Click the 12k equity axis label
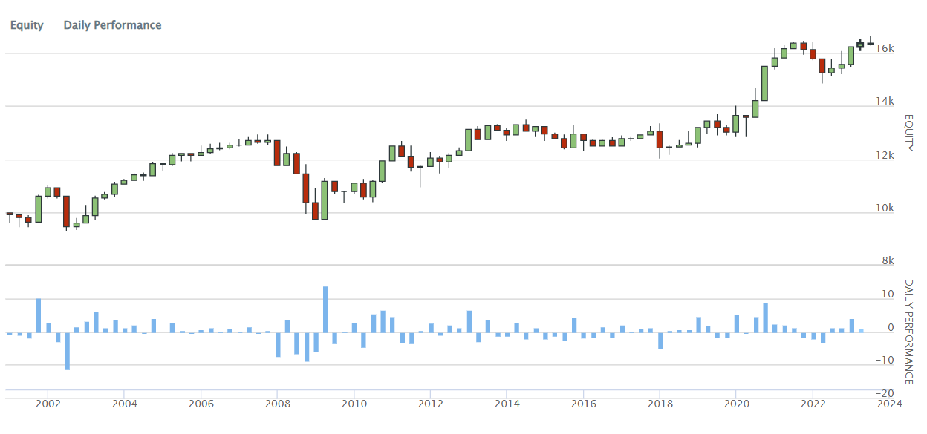The image size is (927, 434). point(885,155)
